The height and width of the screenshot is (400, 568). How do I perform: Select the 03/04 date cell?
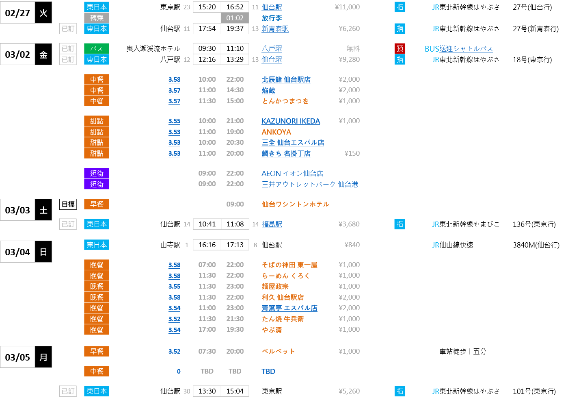pyautogui.click(x=17, y=252)
